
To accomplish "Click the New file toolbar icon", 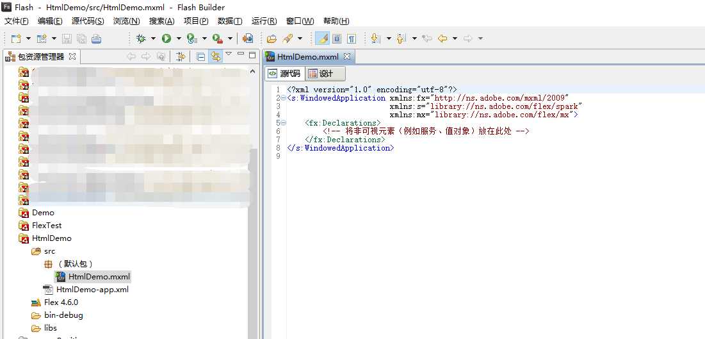I will coord(16,38).
